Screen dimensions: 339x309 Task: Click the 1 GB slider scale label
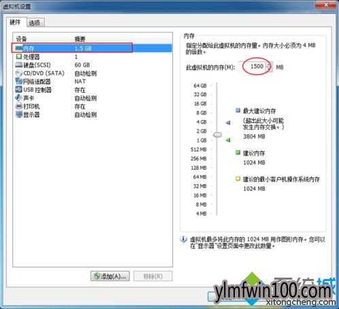click(201, 141)
